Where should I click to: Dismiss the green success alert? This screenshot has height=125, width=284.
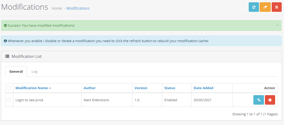[277, 25]
